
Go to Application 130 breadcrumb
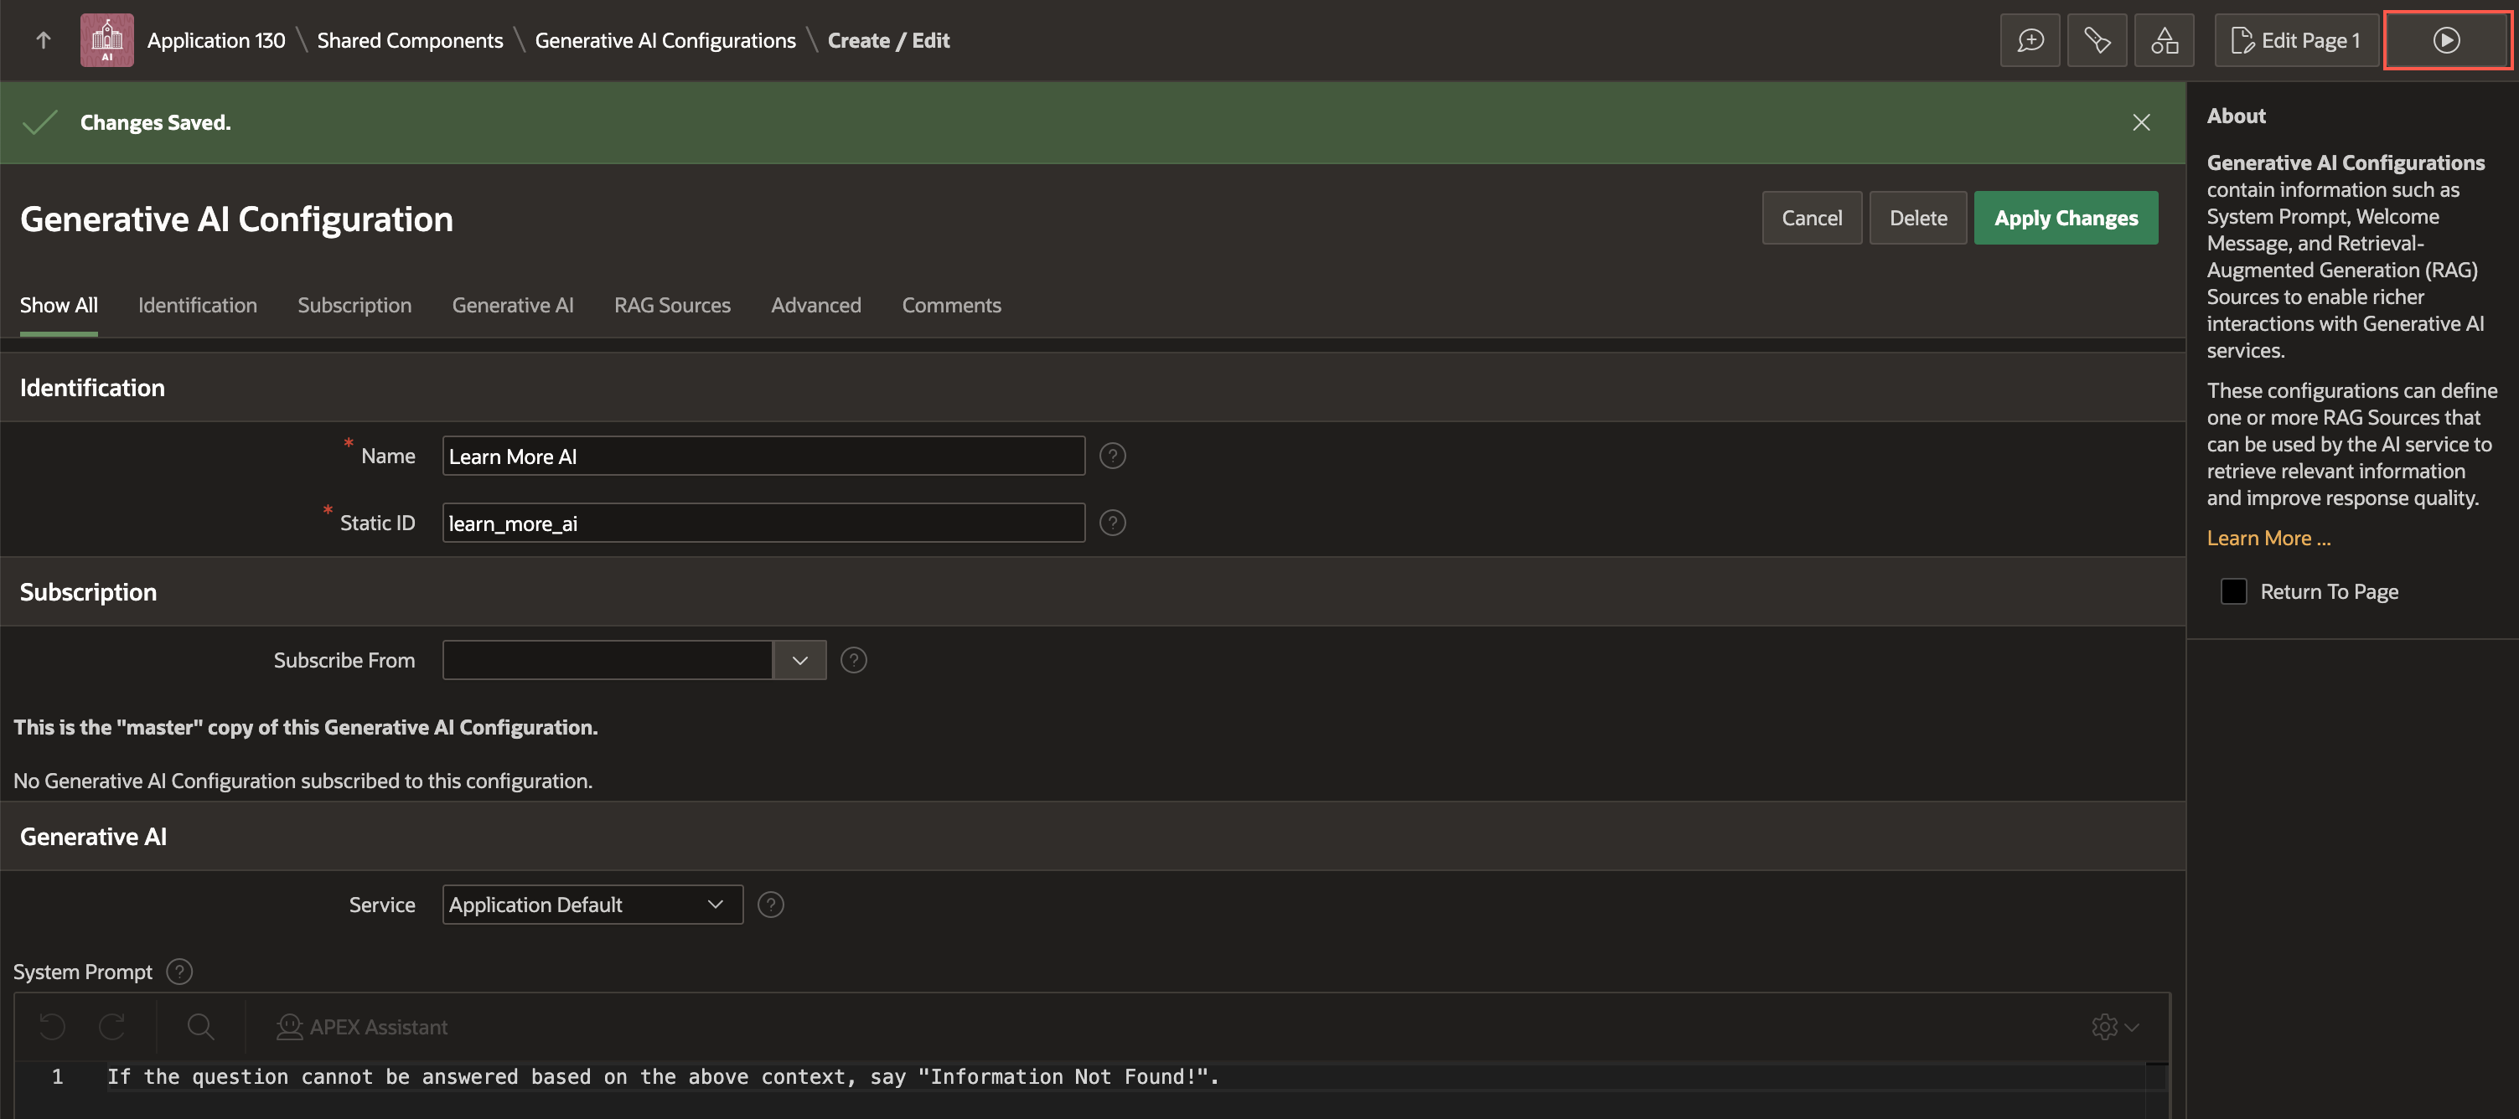pyautogui.click(x=216, y=40)
